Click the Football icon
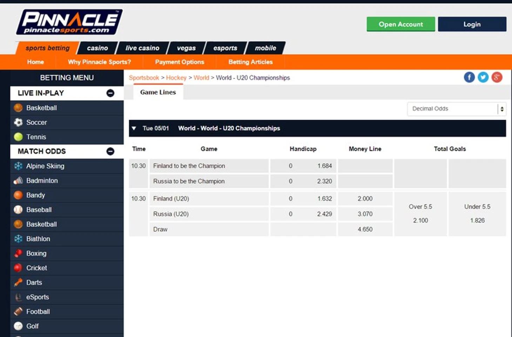 [x=18, y=311]
